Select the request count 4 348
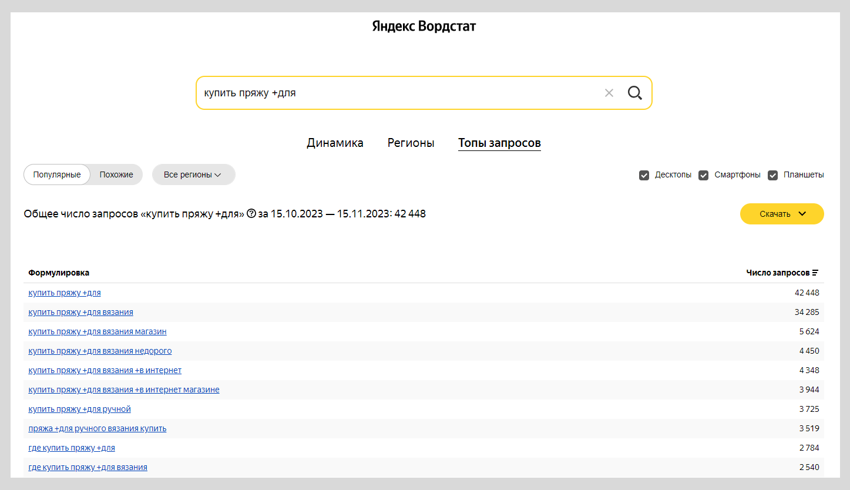The width and height of the screenshot is (850, 490). tap(809, 370)
